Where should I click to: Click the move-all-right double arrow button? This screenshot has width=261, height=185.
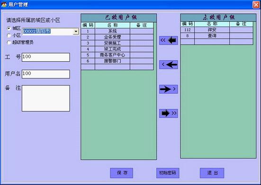click(x=169, y=113)
